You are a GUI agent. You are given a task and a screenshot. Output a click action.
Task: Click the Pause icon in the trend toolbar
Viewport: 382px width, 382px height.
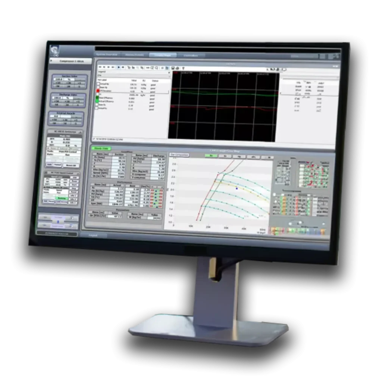tap(123, 68)
